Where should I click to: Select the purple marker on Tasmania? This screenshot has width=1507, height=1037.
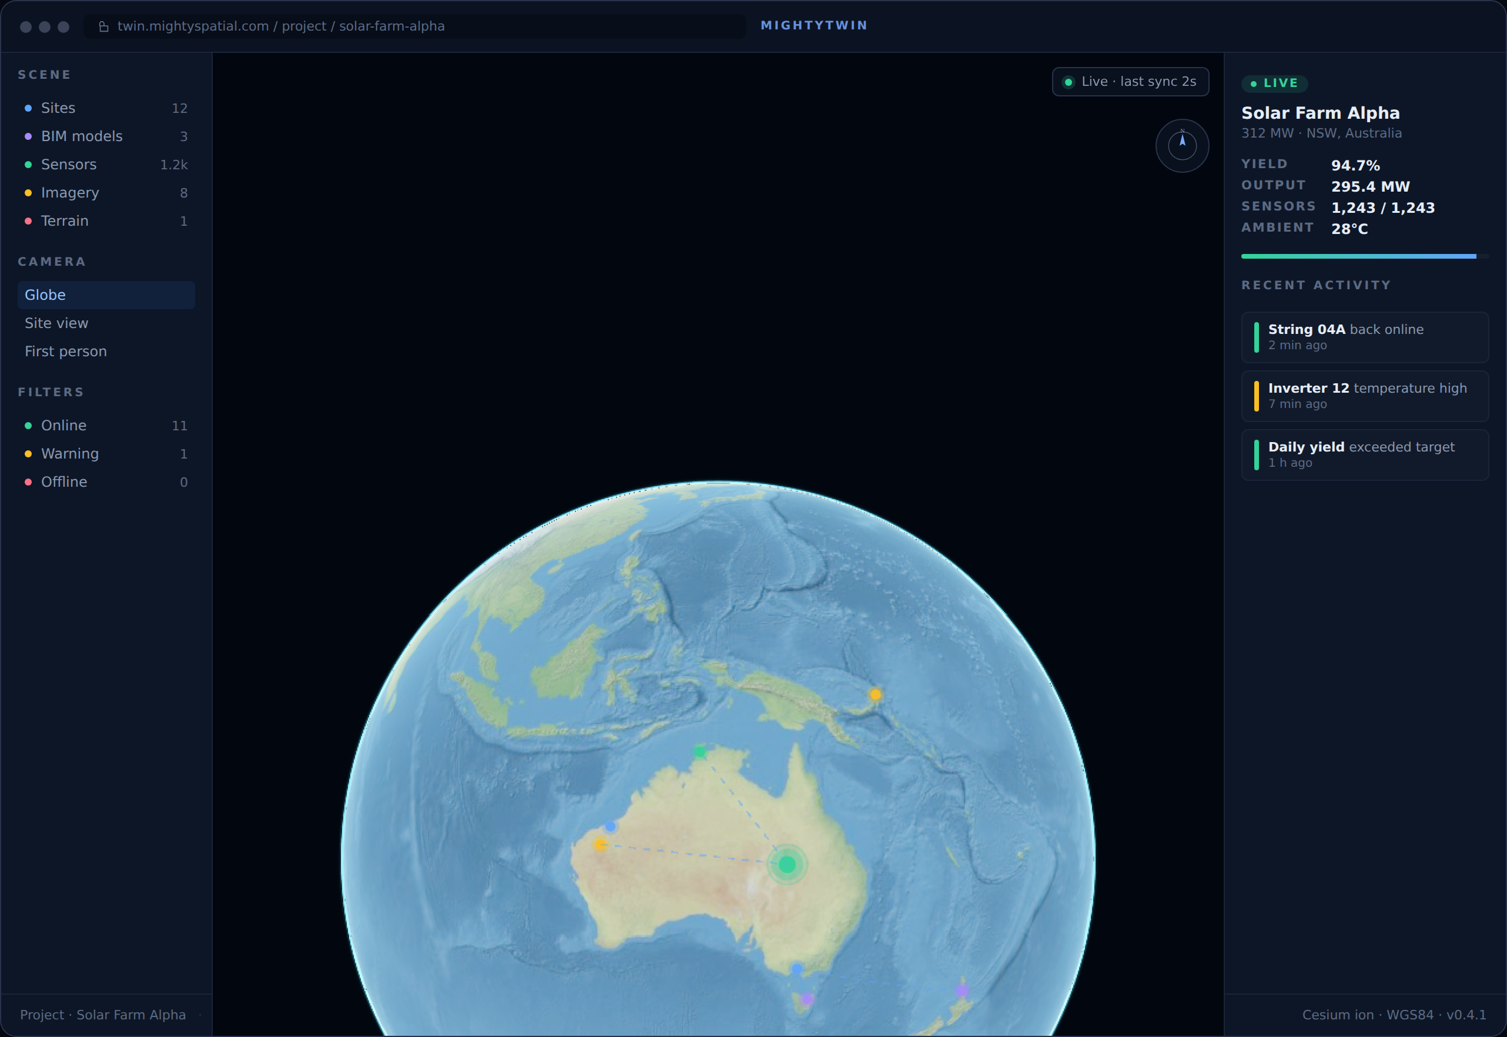pyautogui.click(x=807, y=999)
